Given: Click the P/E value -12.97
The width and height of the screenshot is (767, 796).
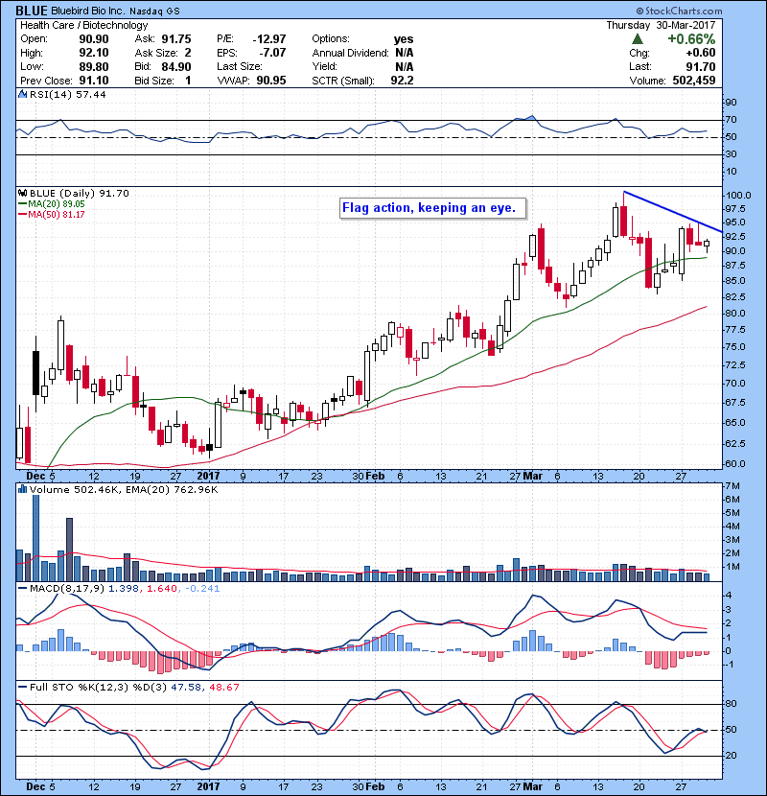Looking at the screenshot, I should pos(269,39).
